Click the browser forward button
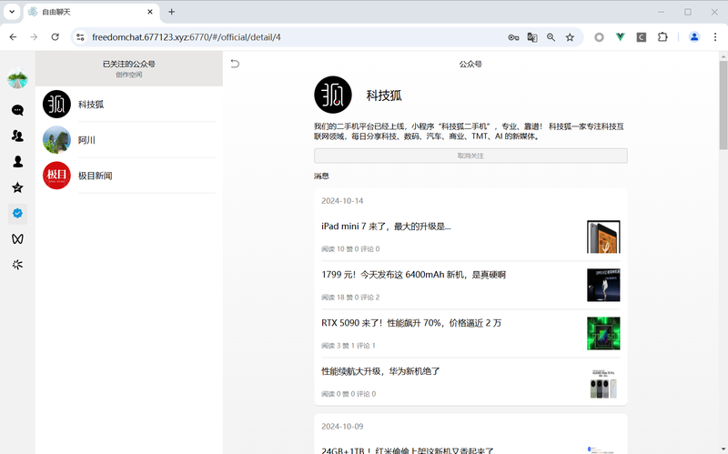The width and height of the screenshot is (728, 454). click(34, 37)
